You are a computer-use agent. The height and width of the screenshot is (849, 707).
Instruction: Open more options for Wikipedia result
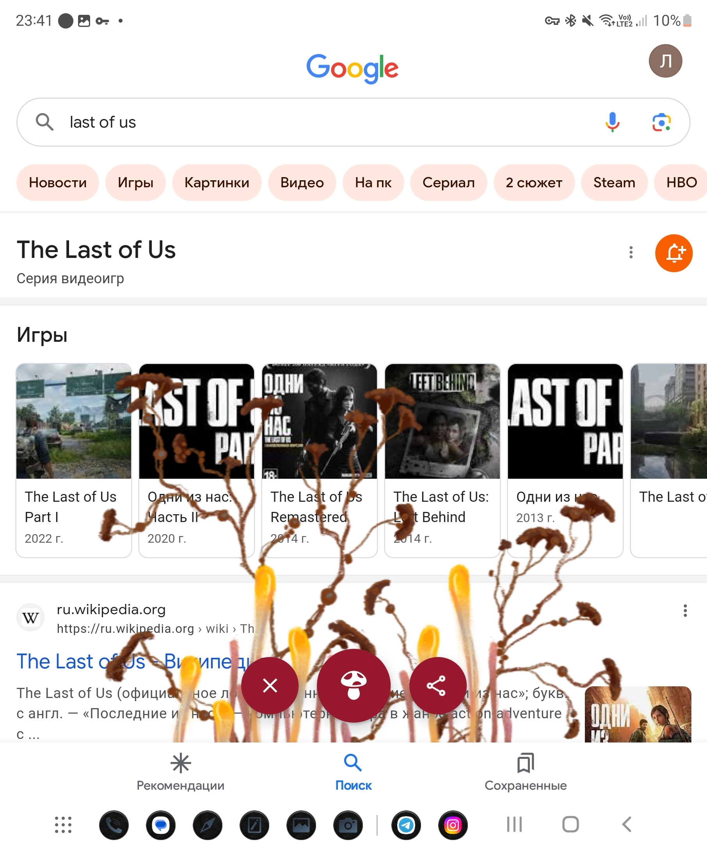[x=685, y=611]
